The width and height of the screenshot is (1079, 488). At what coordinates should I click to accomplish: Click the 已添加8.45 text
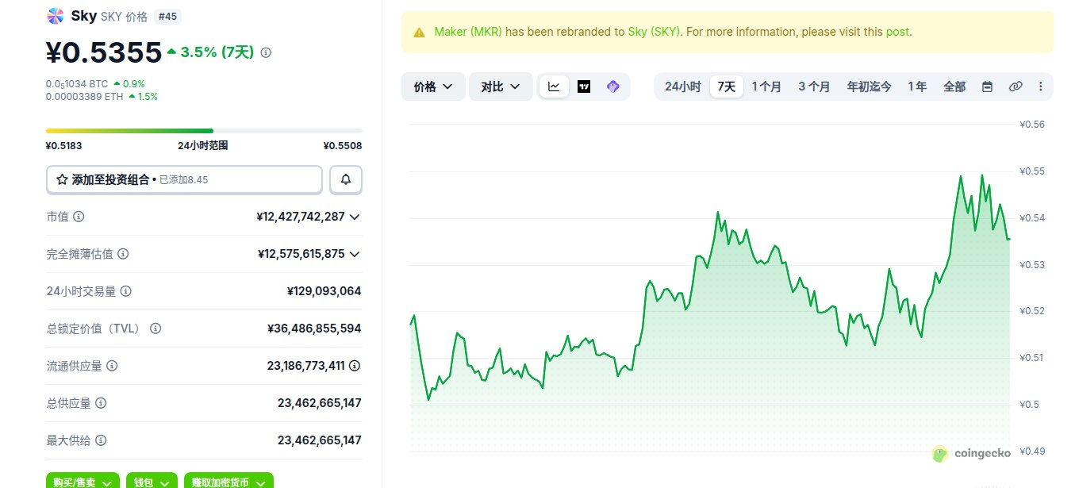(x=183, y=180)
